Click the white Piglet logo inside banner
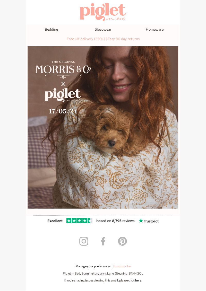 [63, 95]
